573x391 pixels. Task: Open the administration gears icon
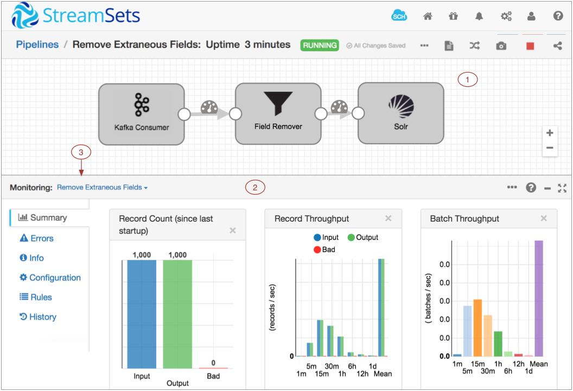pos(506,16)
